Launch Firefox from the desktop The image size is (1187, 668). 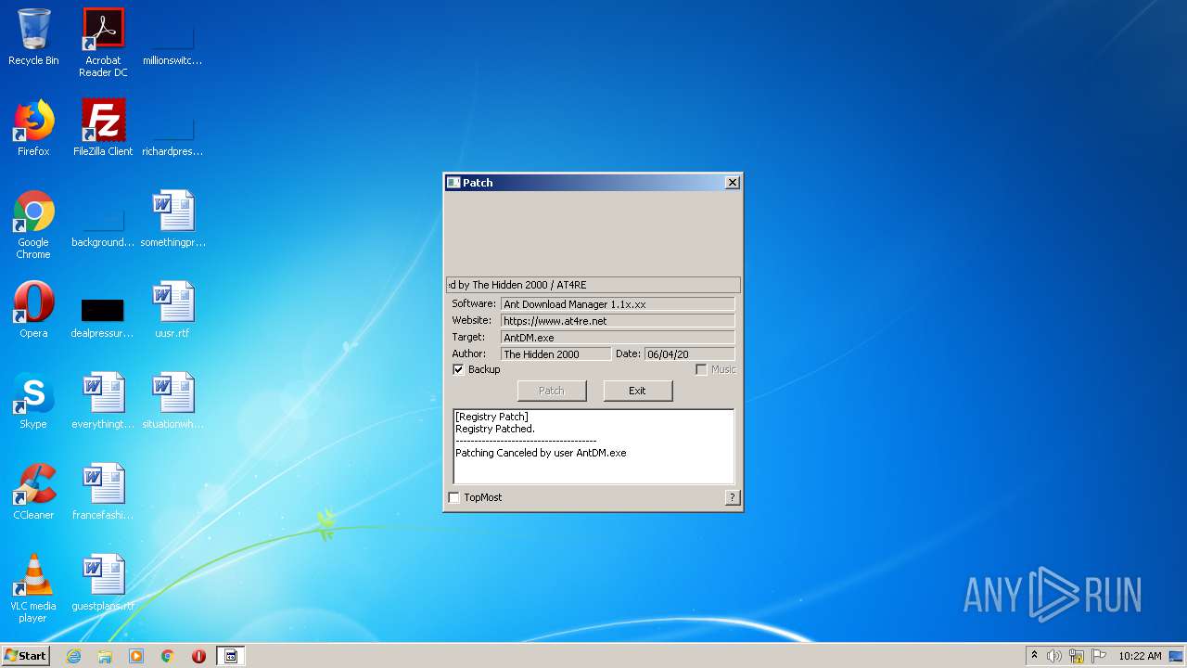point(33,129)
